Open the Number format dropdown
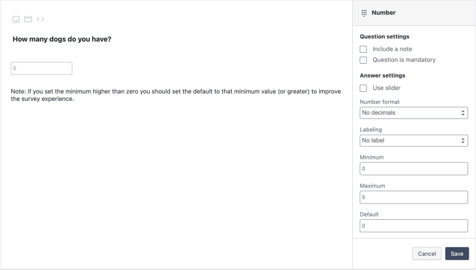The image size is (476, 270). click(x=413, y=113)
